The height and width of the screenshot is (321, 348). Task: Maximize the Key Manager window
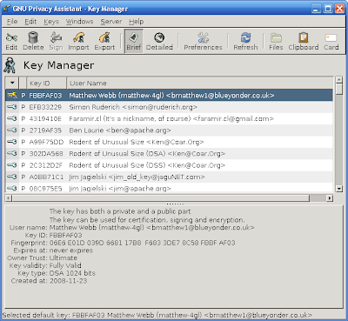[x=328, y=9]
